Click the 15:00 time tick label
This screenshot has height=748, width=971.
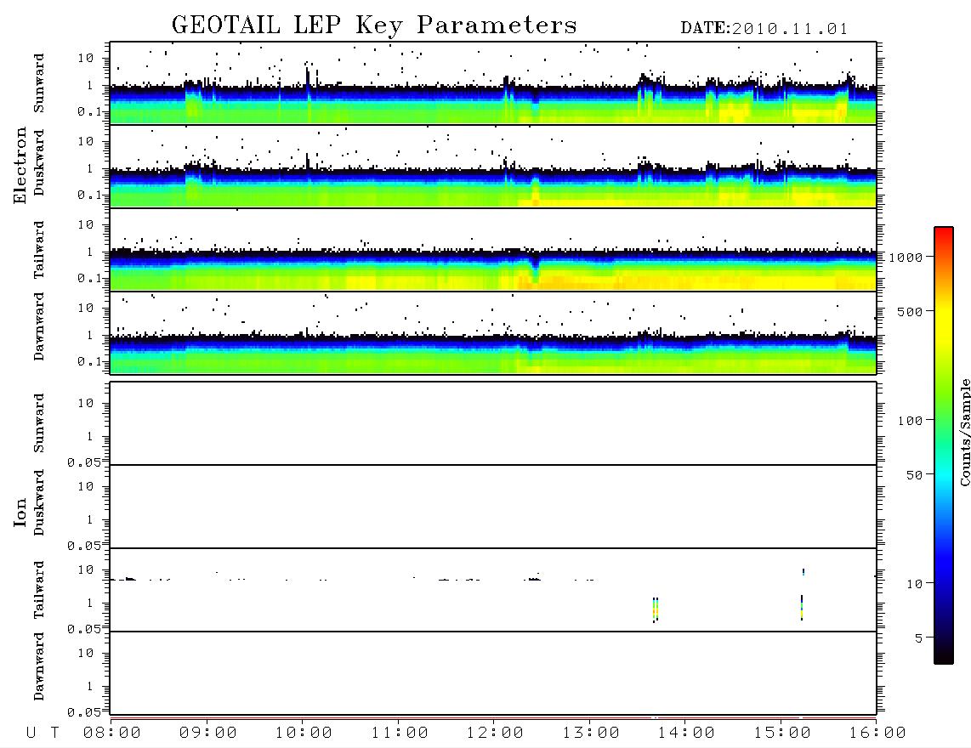782,734
